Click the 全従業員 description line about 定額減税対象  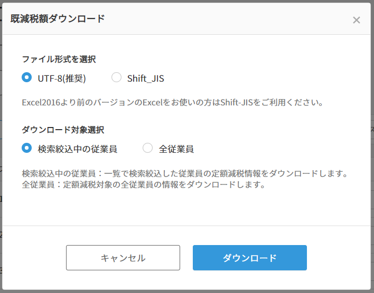(143, 185)
